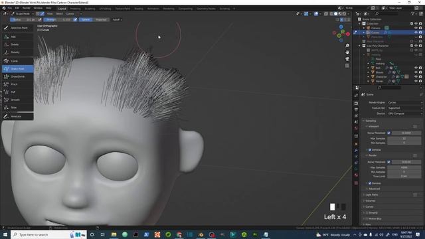This screenshot has height=239, width=425.
Task: Collapse the Sampling panel
Action: tap(371, 121)
